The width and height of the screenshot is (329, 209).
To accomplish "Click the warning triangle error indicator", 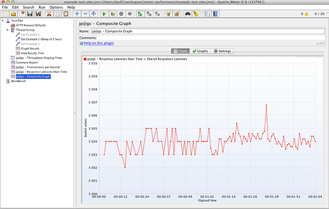I will point(307,14).
